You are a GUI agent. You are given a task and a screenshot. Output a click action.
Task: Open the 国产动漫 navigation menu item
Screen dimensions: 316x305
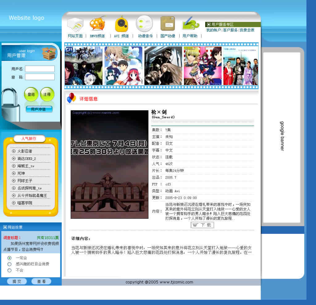pos(168,36)
